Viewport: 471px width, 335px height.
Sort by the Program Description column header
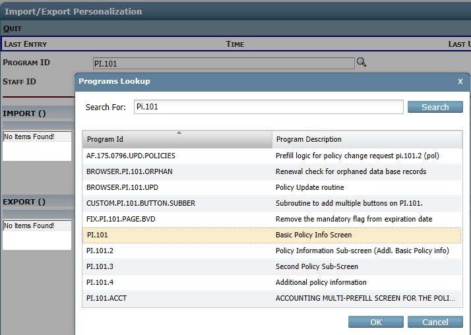pyautogui.click(x=367, y=139)
